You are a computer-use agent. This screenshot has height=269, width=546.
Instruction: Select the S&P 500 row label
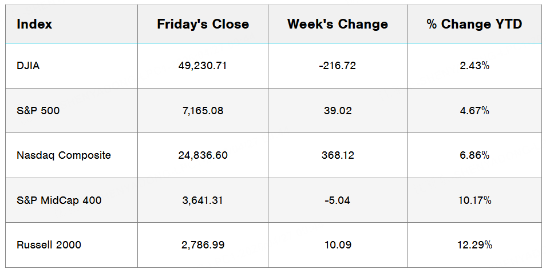click(38, 110)
